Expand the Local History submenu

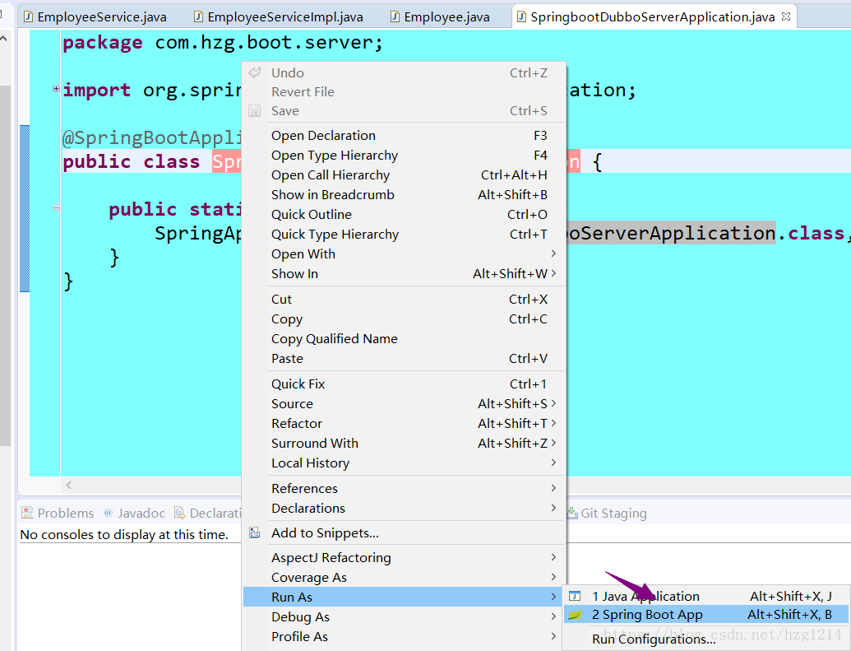pyautogui.click(x=405, y=463)
